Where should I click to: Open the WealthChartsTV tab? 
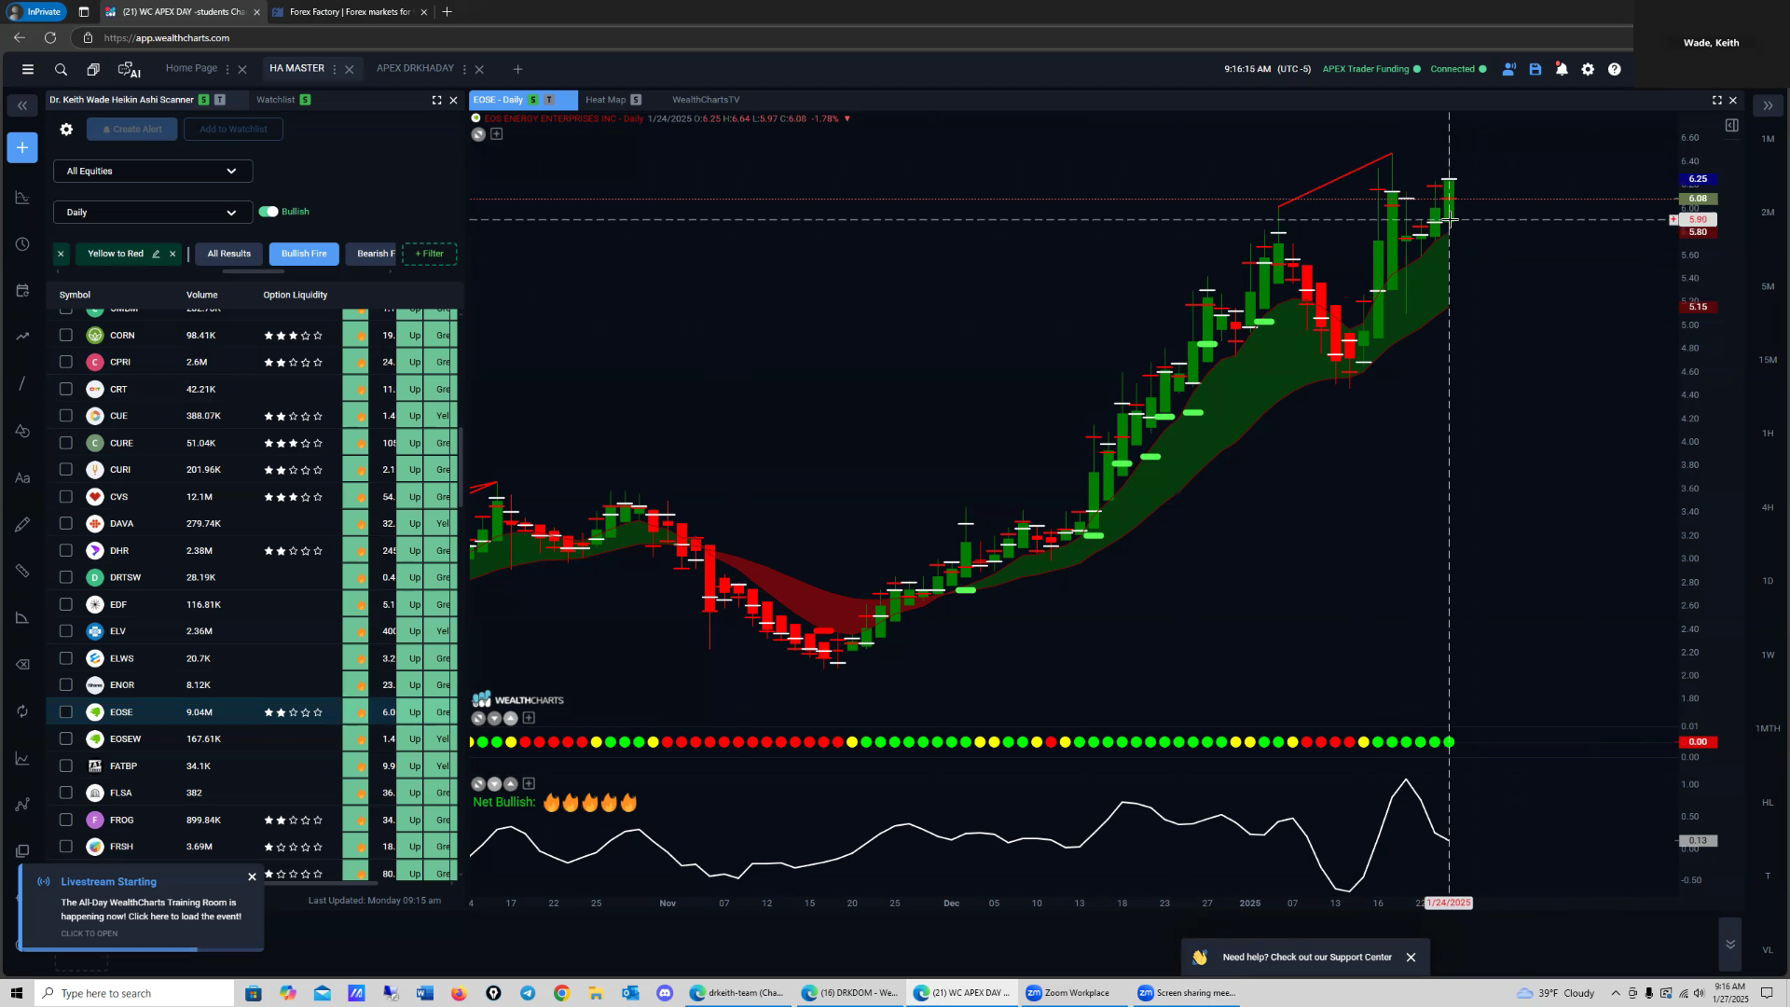pyautogui.click(x=706, y=100)
